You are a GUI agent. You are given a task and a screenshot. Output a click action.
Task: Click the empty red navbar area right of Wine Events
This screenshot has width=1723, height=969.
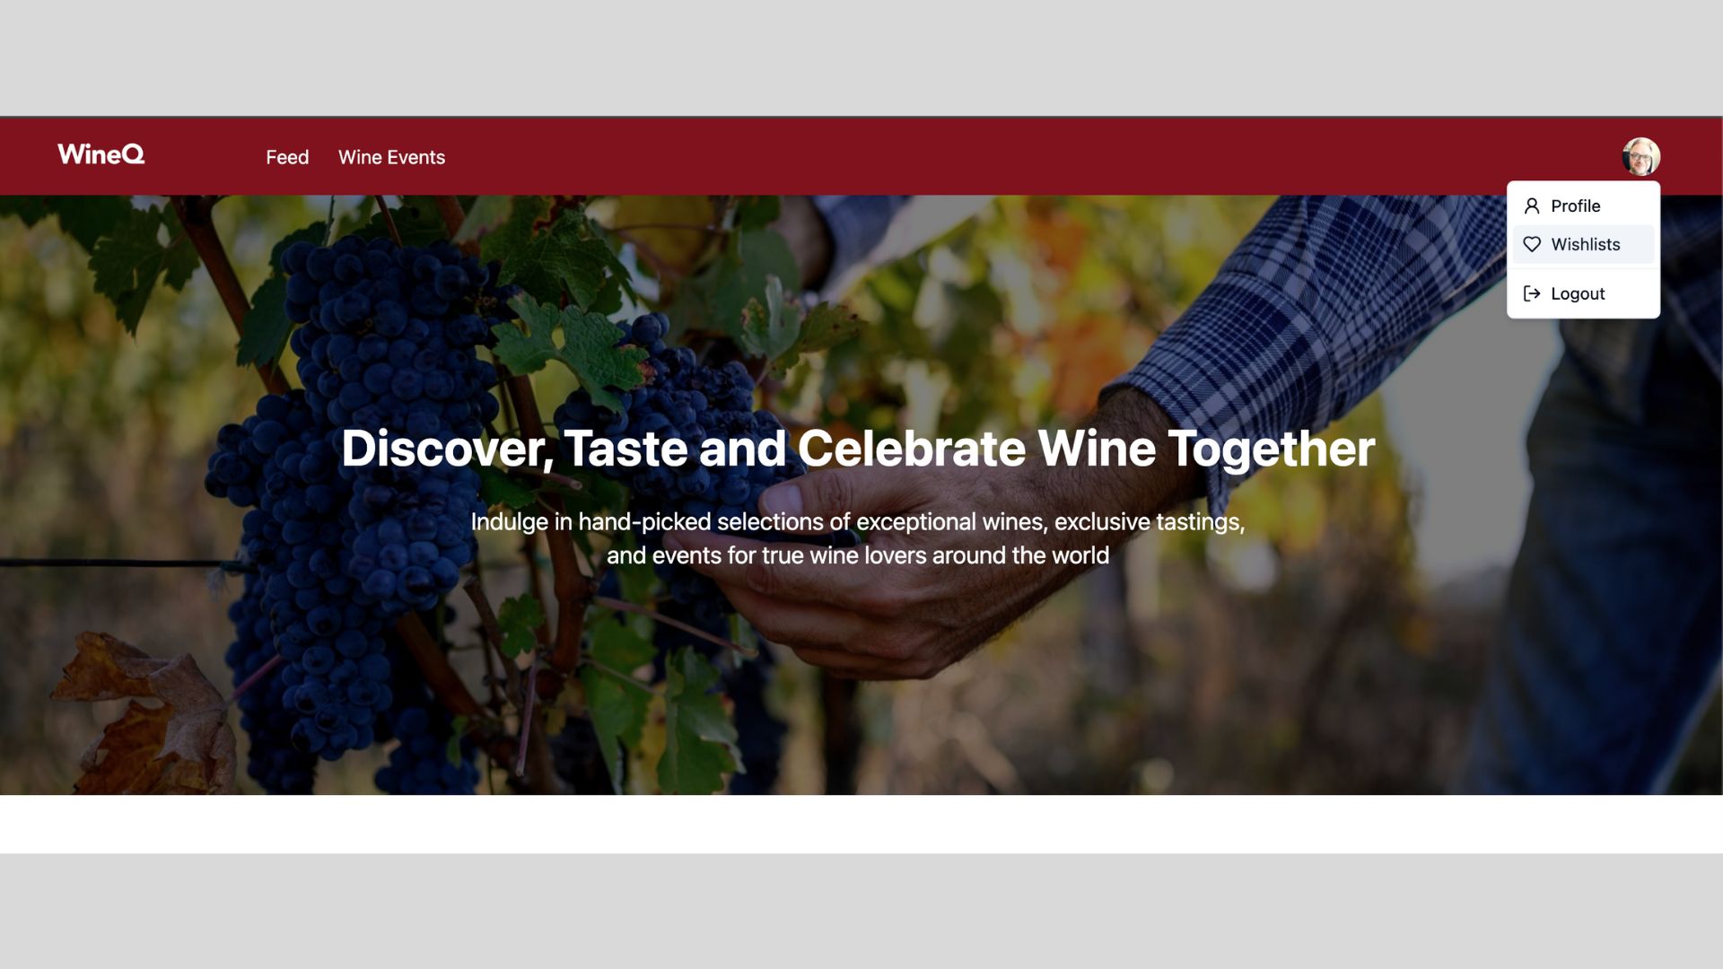click(x=987, y=157)
